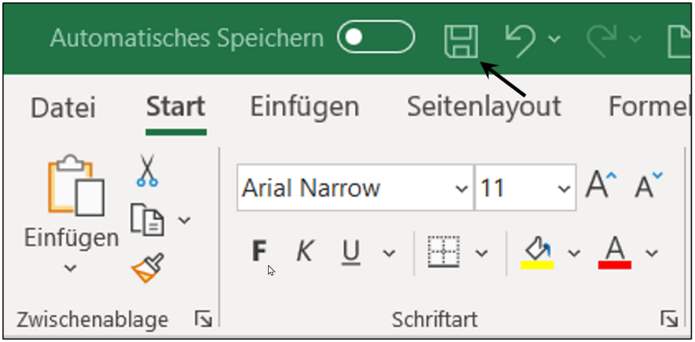This screenshot has width=695, height=342.
Task: Switch to the Einfügen ribbon tab
Action: pos(305,107)
